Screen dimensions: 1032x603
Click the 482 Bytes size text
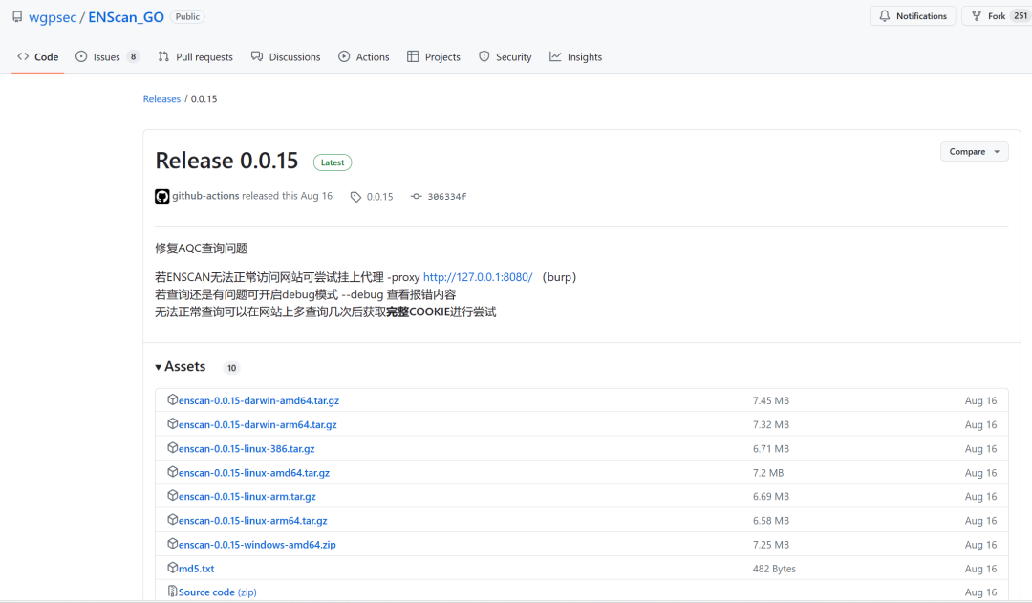click(774, 569)
